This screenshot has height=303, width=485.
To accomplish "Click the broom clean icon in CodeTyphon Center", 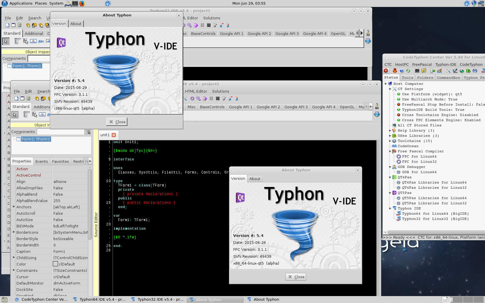I will 439,71.
